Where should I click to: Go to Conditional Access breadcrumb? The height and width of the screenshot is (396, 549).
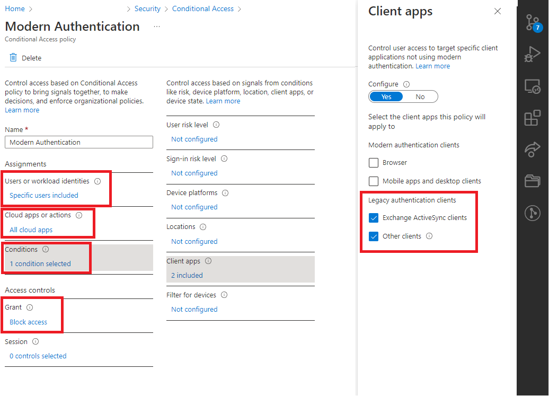click(x=202, y=9)
